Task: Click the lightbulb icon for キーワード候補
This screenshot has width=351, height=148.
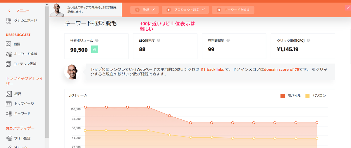Action: (8, 54)
